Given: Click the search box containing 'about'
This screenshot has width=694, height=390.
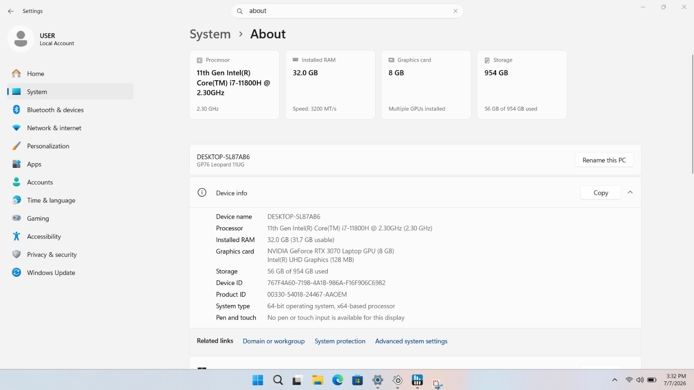Looking at the screenshot, I should pos(347,11).
